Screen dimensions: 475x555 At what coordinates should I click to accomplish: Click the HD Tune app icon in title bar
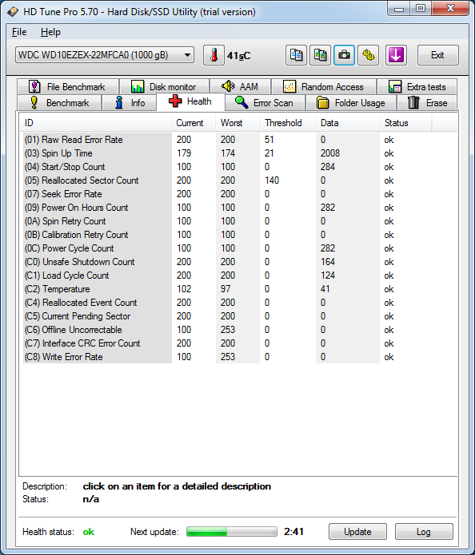point(13,12)
